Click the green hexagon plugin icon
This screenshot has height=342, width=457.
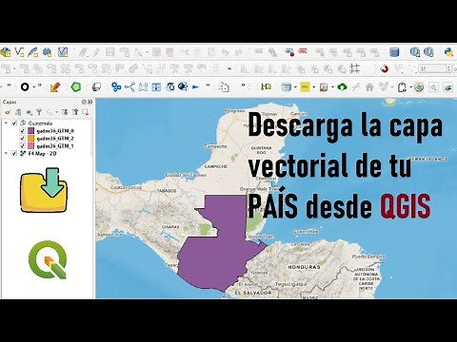pos(75,86)
